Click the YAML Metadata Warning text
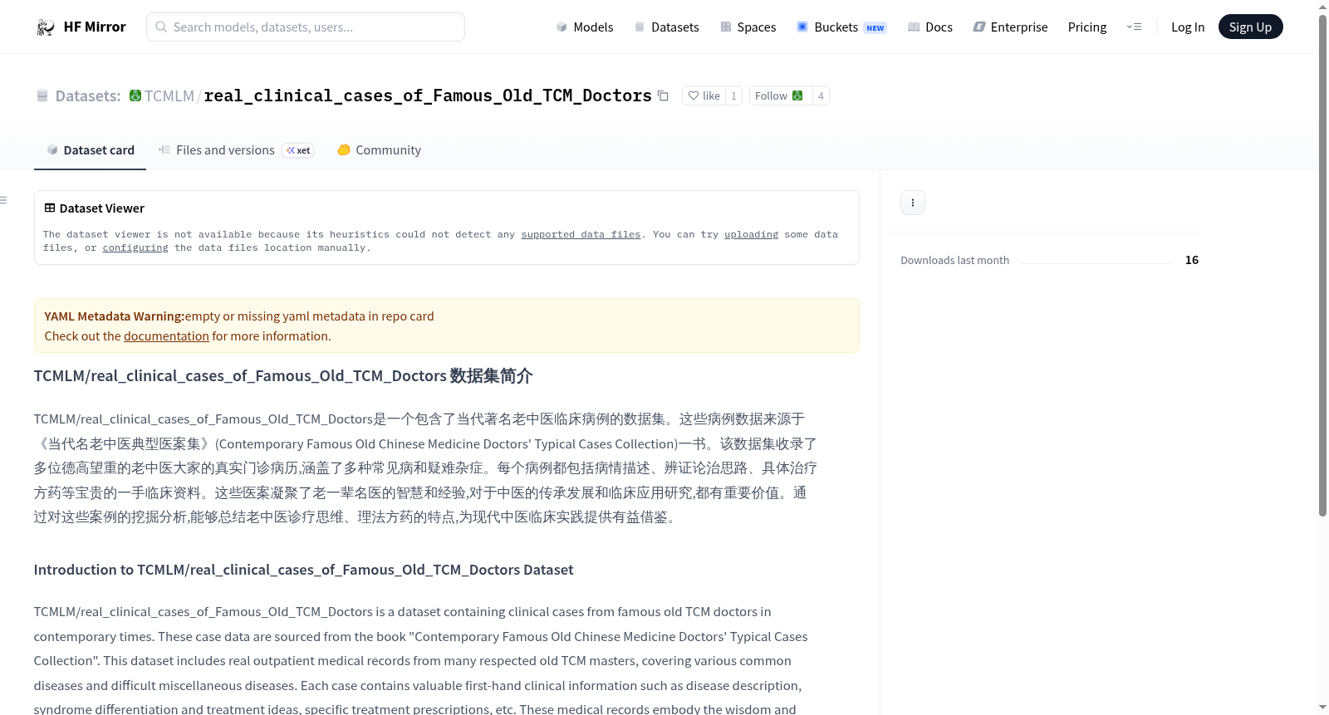The image size is (1329, 715). [114, 316]
